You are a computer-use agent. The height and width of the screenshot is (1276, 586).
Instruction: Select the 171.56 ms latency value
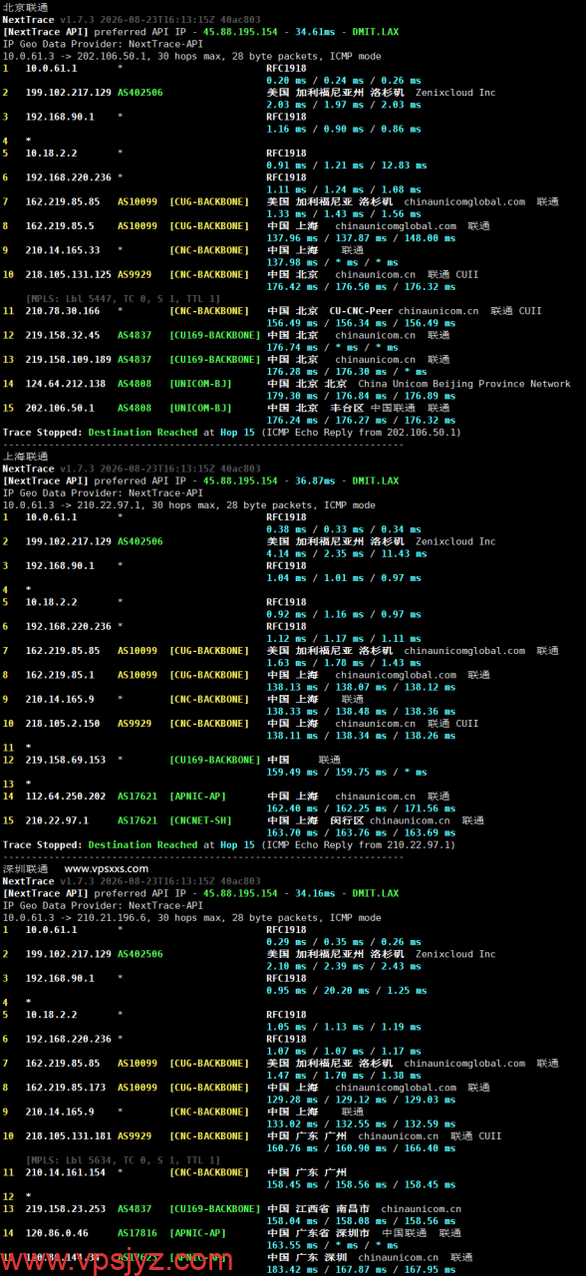430,808
